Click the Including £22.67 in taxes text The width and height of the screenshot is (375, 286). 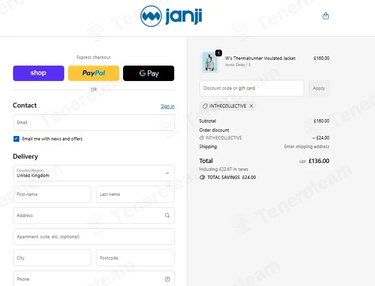(x=223, y=169)
